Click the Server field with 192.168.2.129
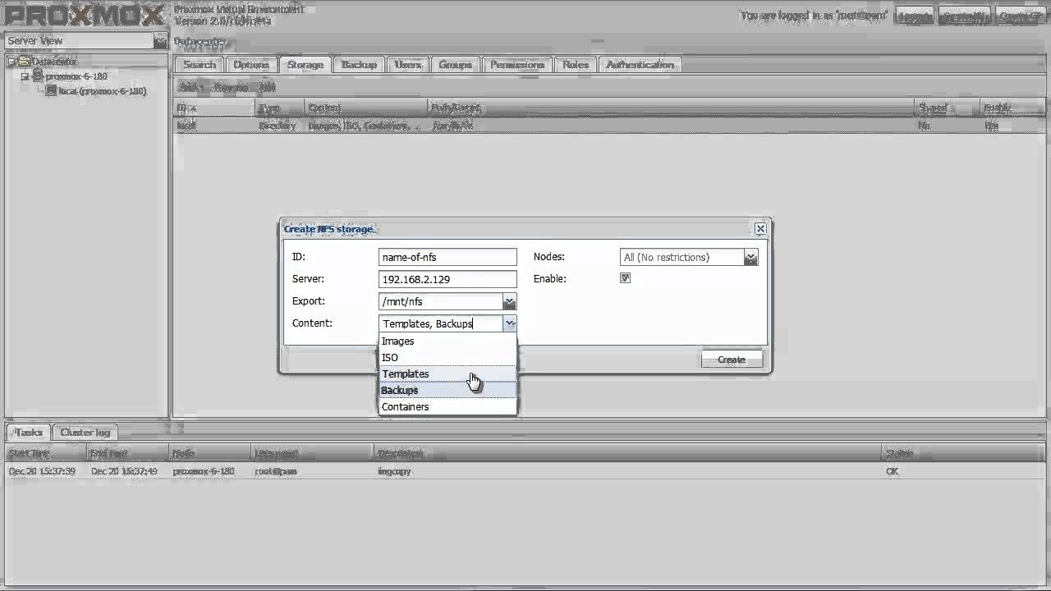1051x591 pixels. [447, 279]
